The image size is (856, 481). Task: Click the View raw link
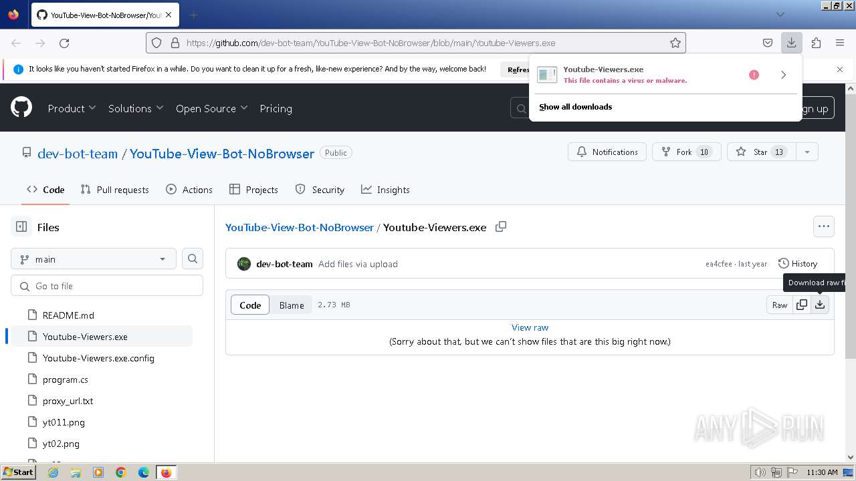530,327
